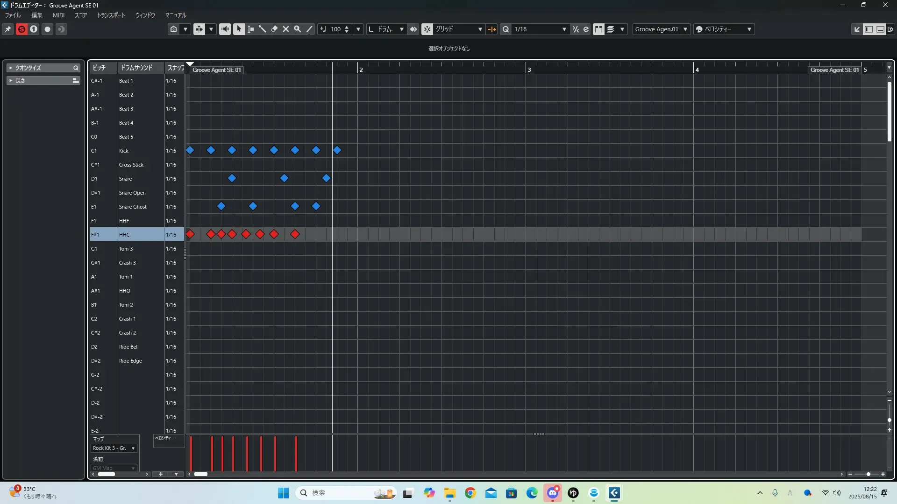Select the Zoom magnifier tool
897x504 pixels.
298,29
